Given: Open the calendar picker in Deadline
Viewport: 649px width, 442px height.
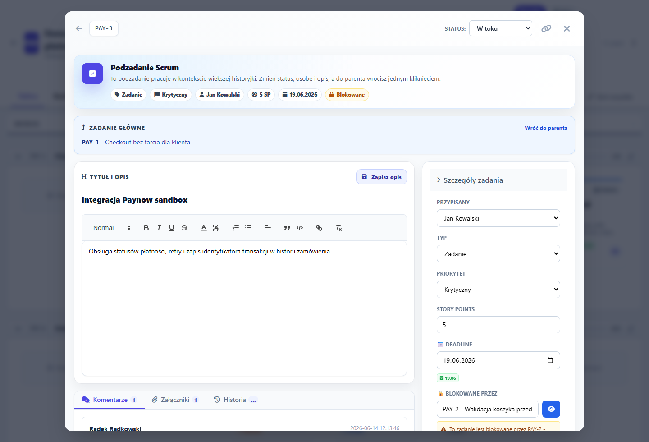Looking at the screenshot, I should click(x=550, y=360).
